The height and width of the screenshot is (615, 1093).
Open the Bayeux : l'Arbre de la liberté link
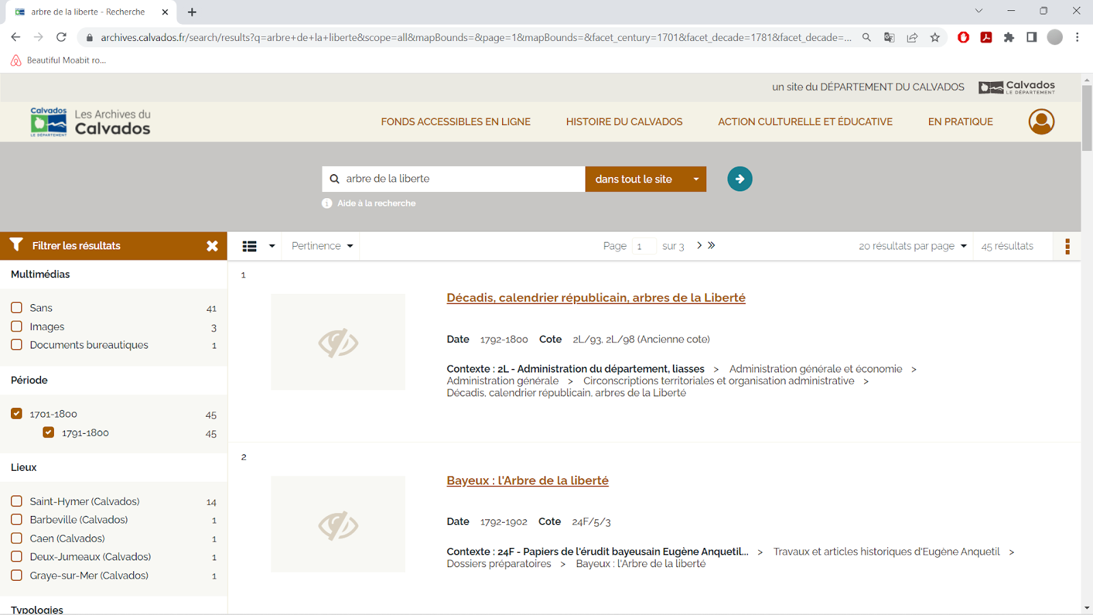[527, 480]
